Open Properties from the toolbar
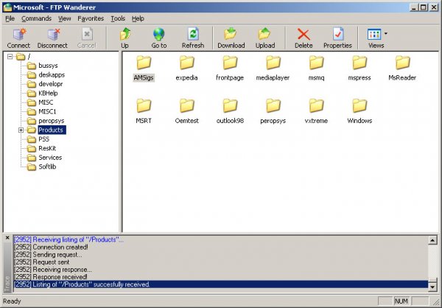Image resolution: width=442 pixels, height=308 pixels. click(337, 35)
